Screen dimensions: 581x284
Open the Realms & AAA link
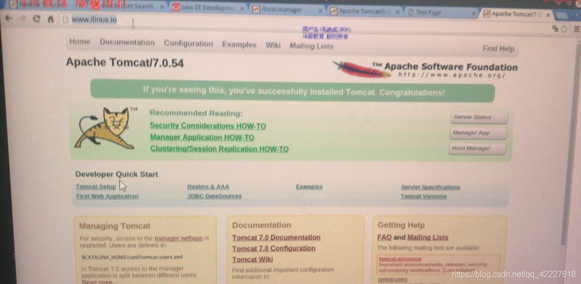coord(208,187)
